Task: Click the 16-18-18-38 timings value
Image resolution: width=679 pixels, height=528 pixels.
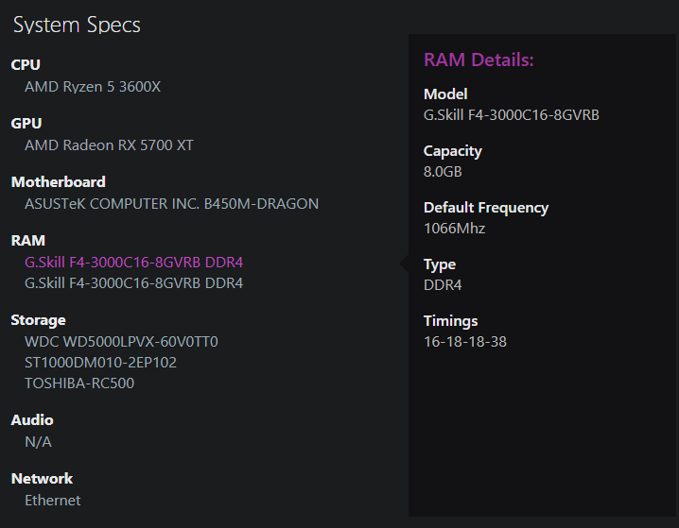Action: coord(464,341)
